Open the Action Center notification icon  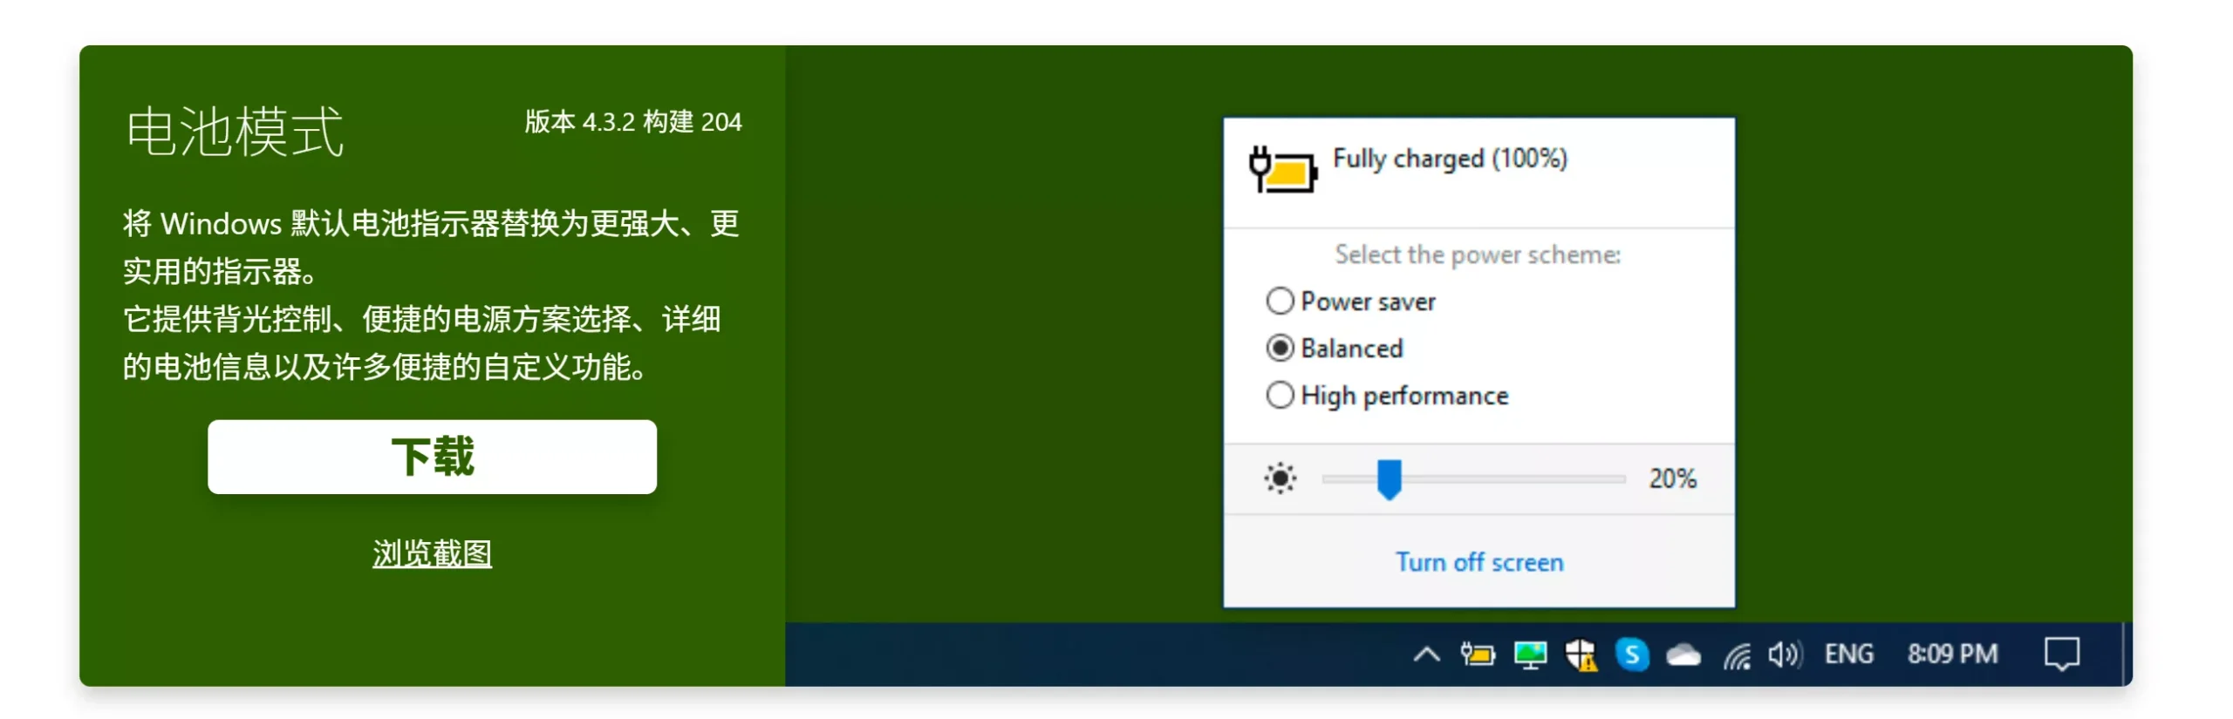coord(2062,654)
